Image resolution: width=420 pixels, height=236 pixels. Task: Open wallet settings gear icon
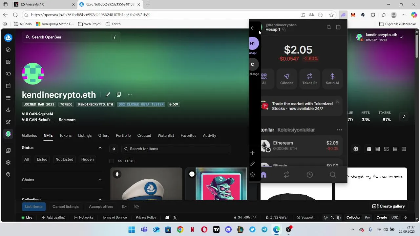tap(252, 175)
